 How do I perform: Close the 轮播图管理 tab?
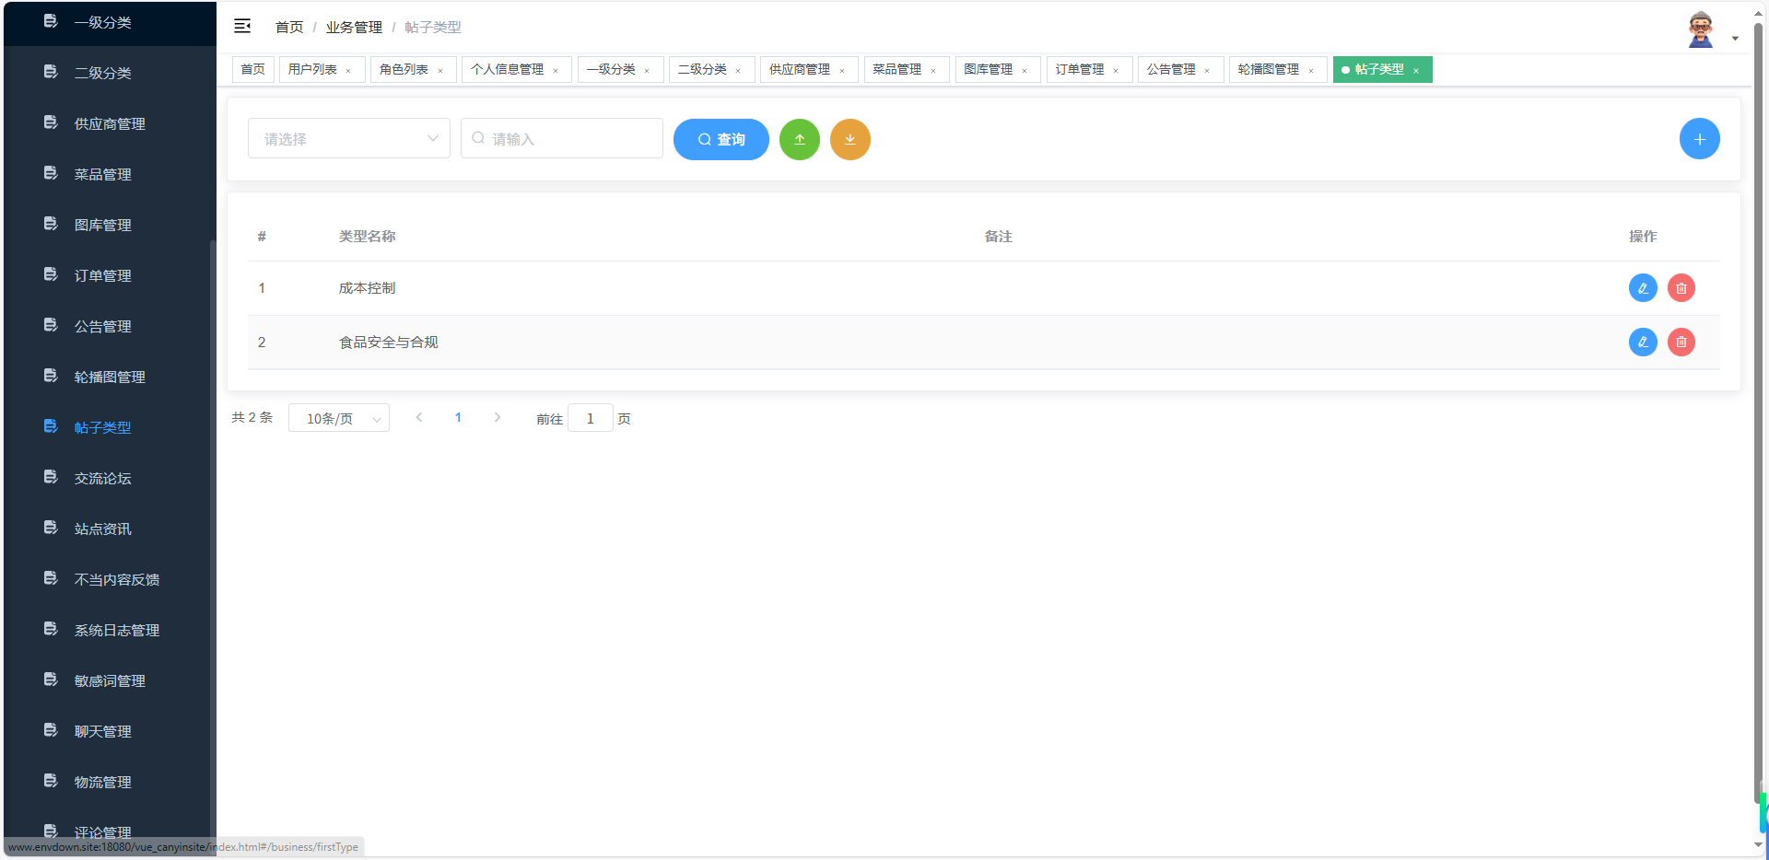[x=1311, y=69]
